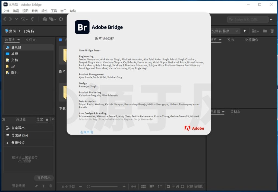Expand the breadcrumb chevron after 桌面
Image resolution: width=278 pixels, height=192 pixels.
[20, 31]
